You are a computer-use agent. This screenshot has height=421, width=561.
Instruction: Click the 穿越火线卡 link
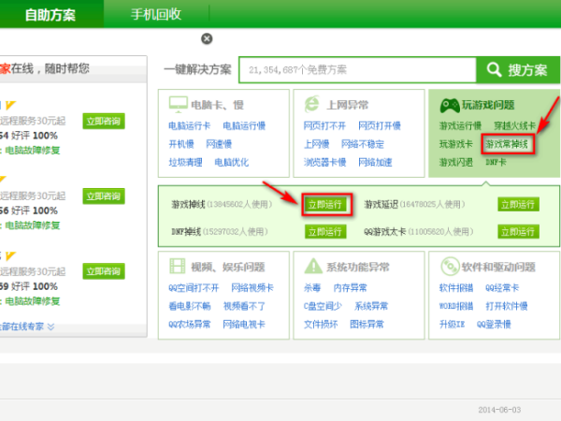tap(515, 126)
